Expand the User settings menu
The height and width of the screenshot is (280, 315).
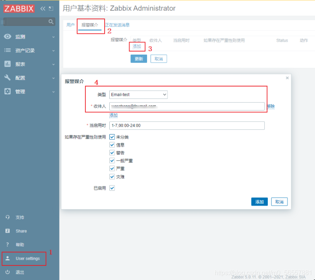coord(28,258)
